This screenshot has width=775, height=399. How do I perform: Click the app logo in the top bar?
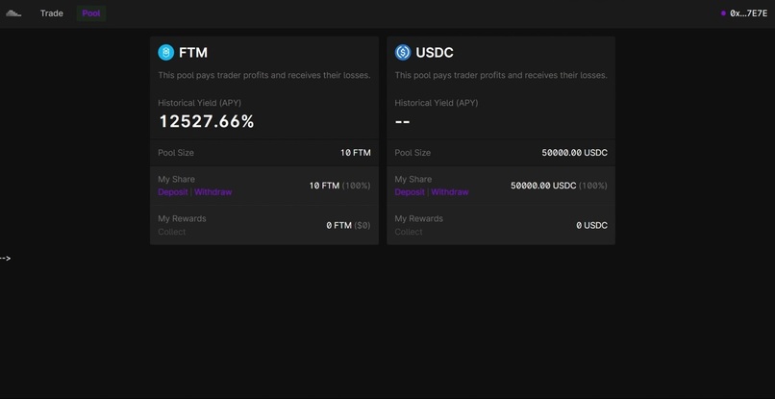(13, 13)
